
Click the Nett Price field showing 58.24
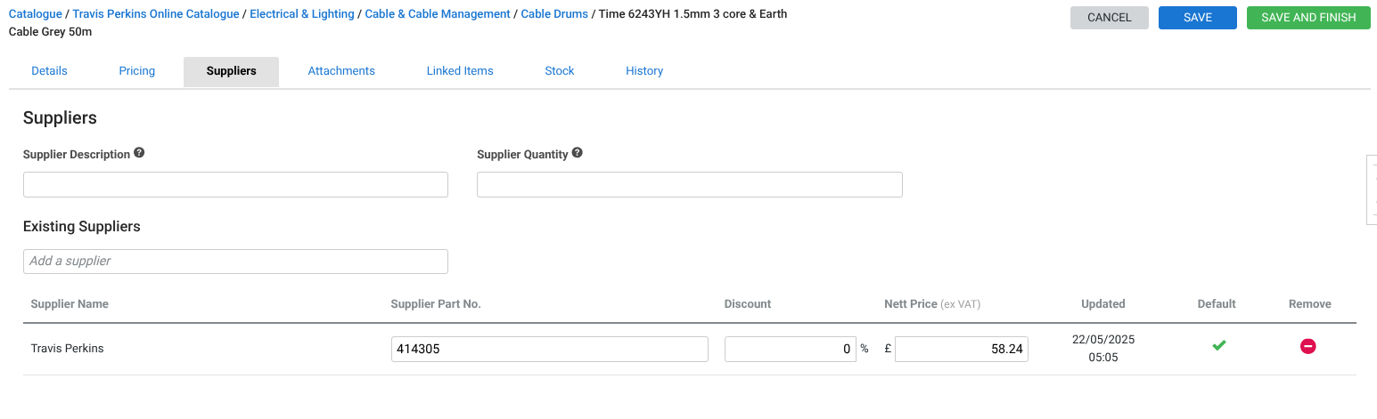click(961, 350)
